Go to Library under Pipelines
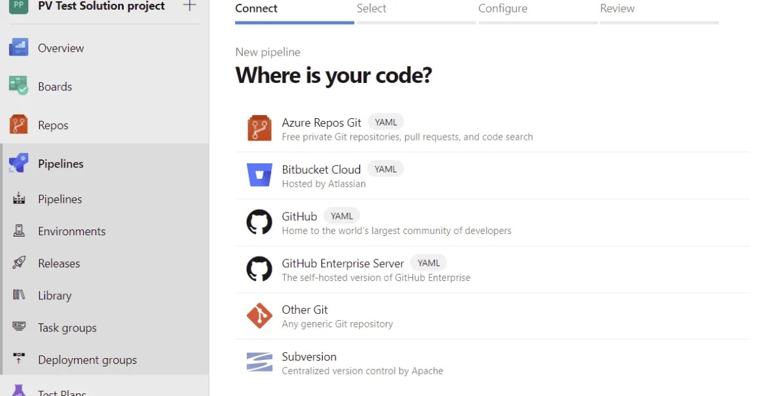 pos(55,295)
